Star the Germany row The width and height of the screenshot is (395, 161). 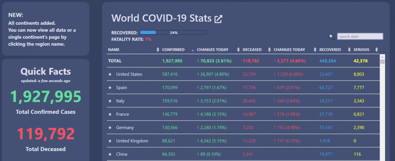coord(110,128)
